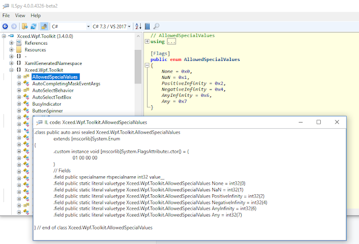Expand the References node
This screenshot has height=244, width=359.
11,43
